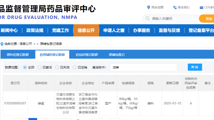Click the 产品来源 column header
The width and height of the screenshot is (214, 120).
pos(108,83)
